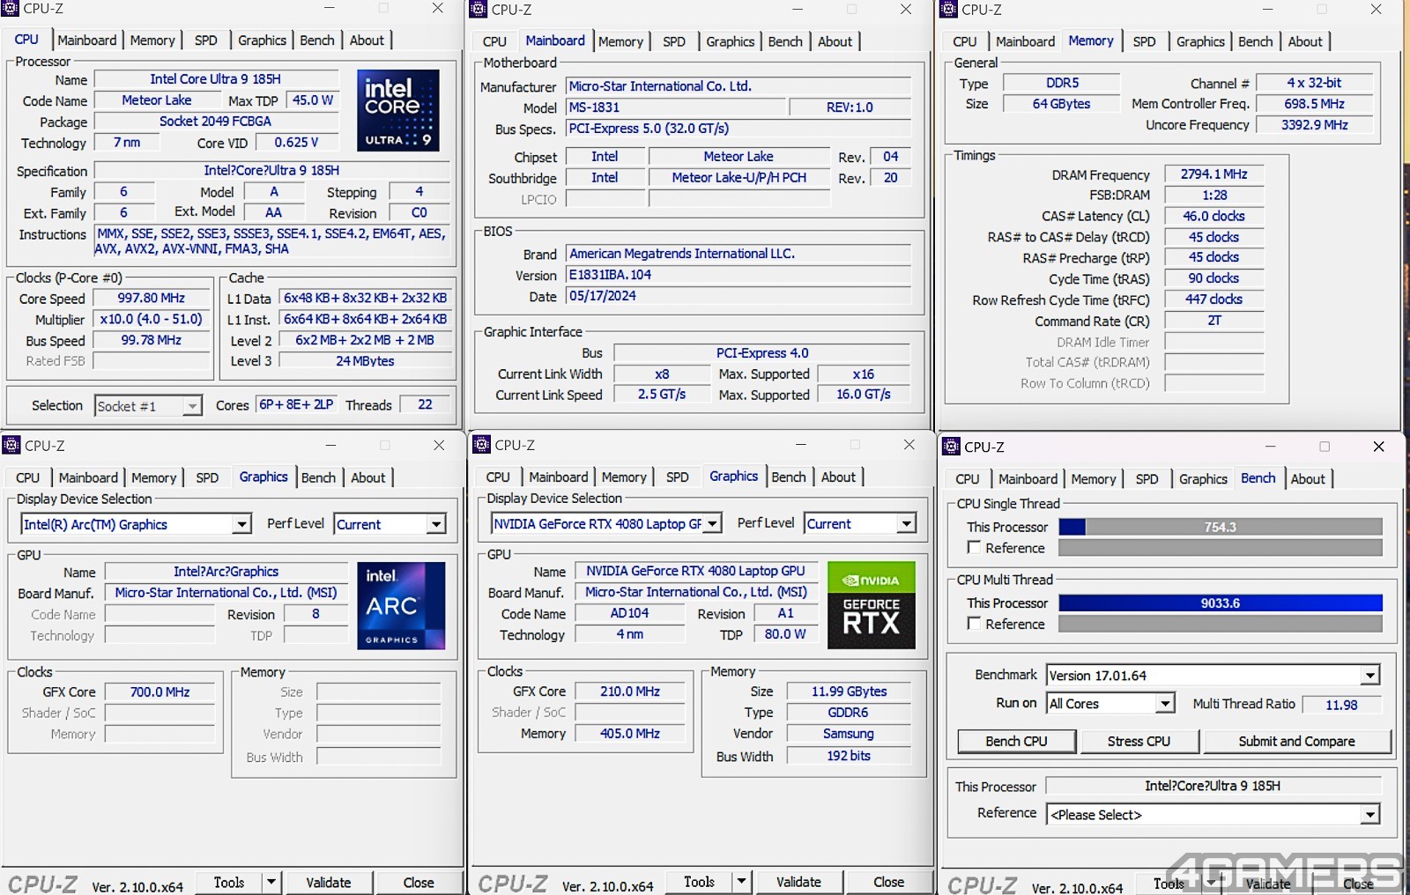Click the Intel ARC Graphics logo
Screen dimensions: 1410x895
(401, 606)
